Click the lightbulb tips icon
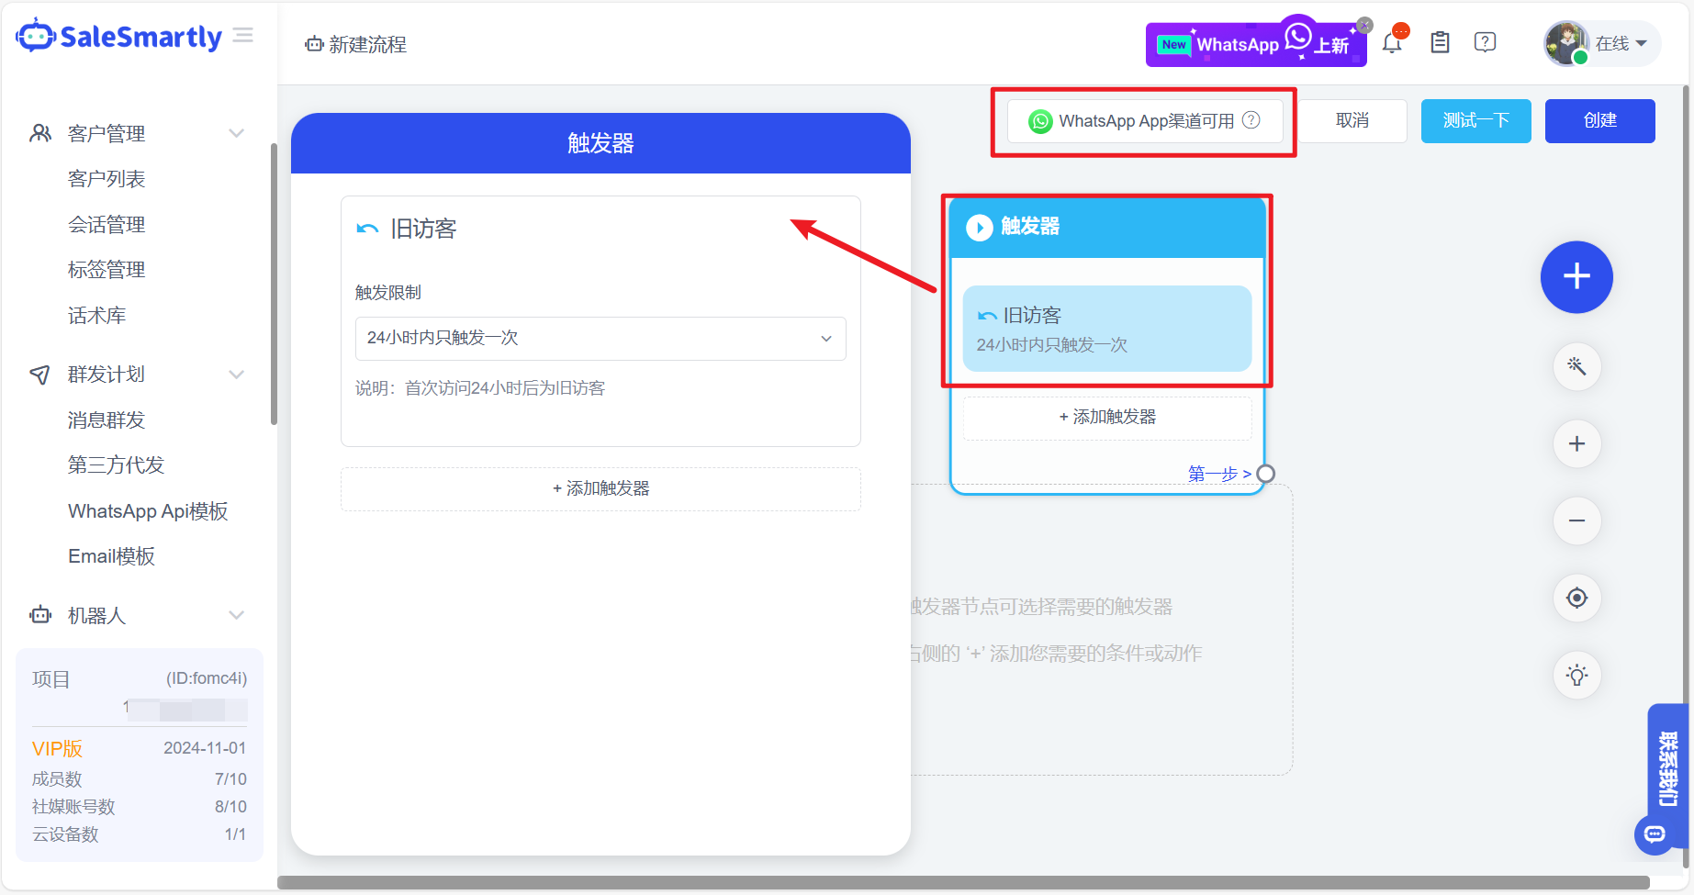Screen dimensions: 1694x895 1576,676
